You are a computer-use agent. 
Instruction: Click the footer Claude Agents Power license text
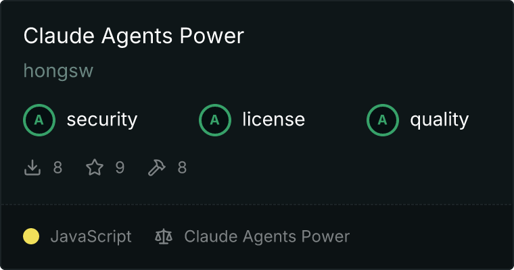coord(267,237)
